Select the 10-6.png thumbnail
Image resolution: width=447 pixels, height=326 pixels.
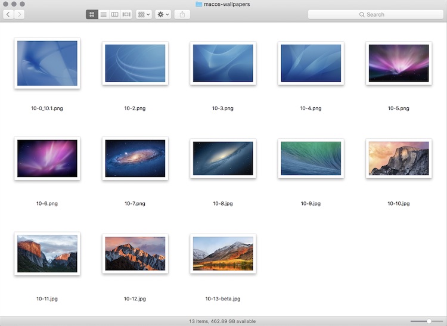tap(47, 159)
